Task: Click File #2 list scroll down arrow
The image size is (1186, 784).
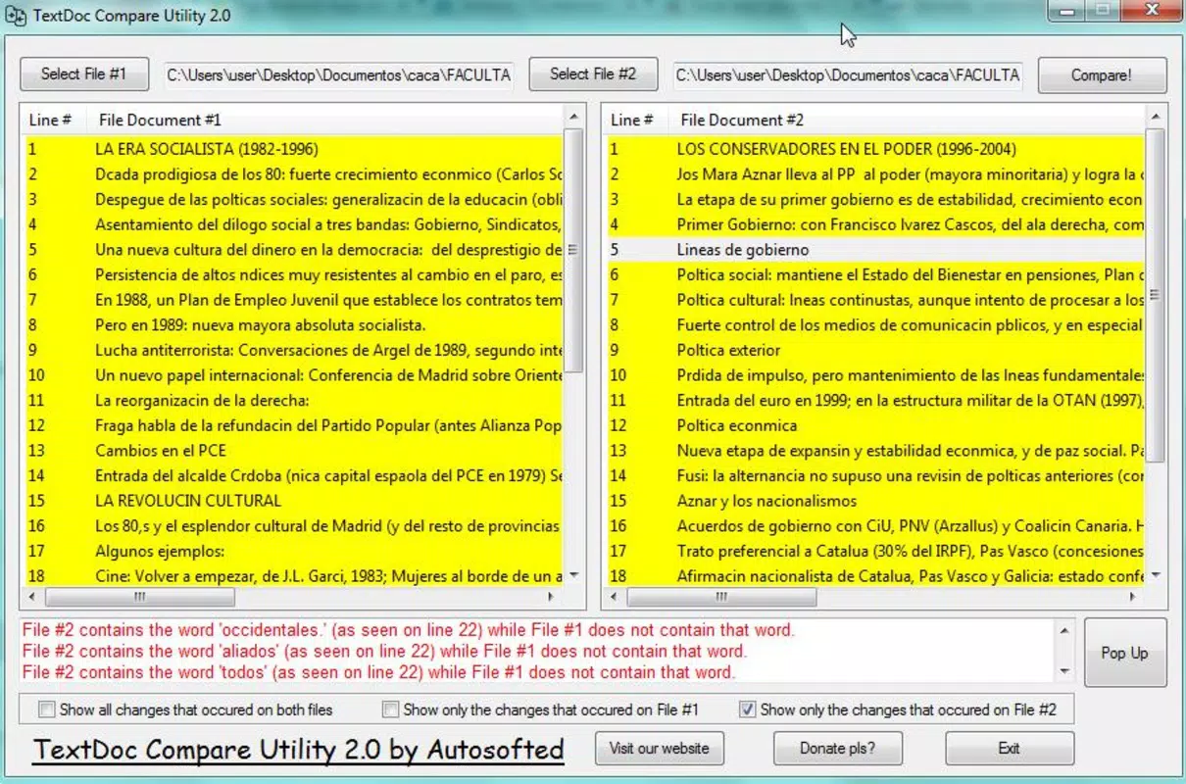Action: tap(1156, 576)
